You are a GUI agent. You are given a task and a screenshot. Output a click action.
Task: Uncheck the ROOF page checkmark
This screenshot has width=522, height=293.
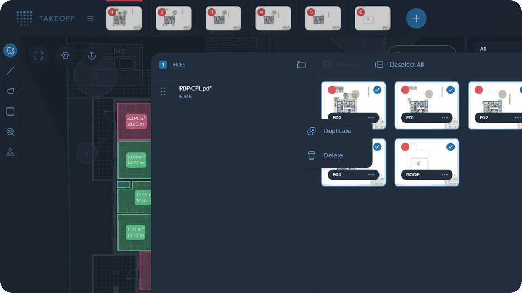[450, 147]
